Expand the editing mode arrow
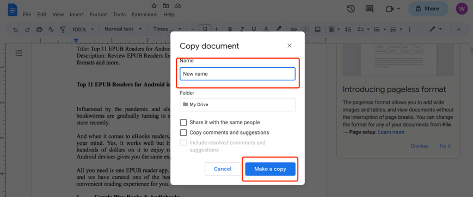The image size is (473, 197). [440, 29]
